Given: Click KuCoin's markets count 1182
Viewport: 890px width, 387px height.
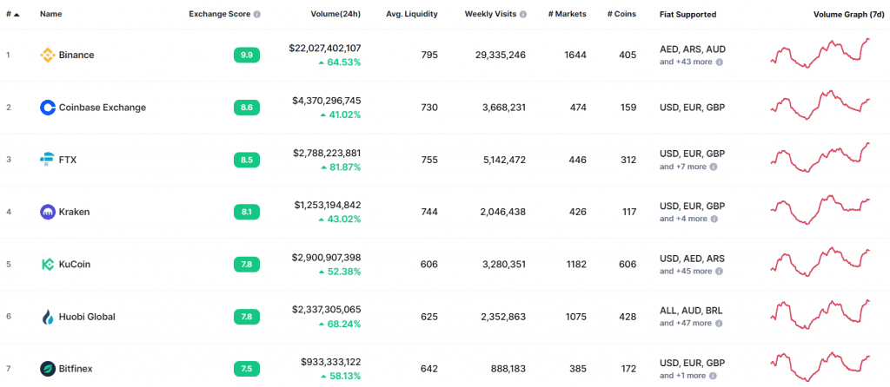Looking at the screenshot, I should (x=575, y=264).
